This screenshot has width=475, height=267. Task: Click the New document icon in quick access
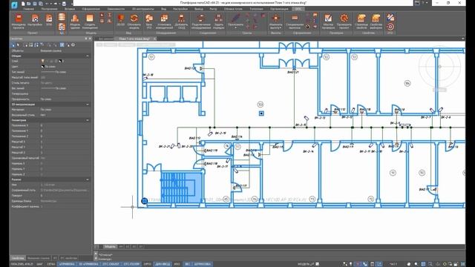23,4
